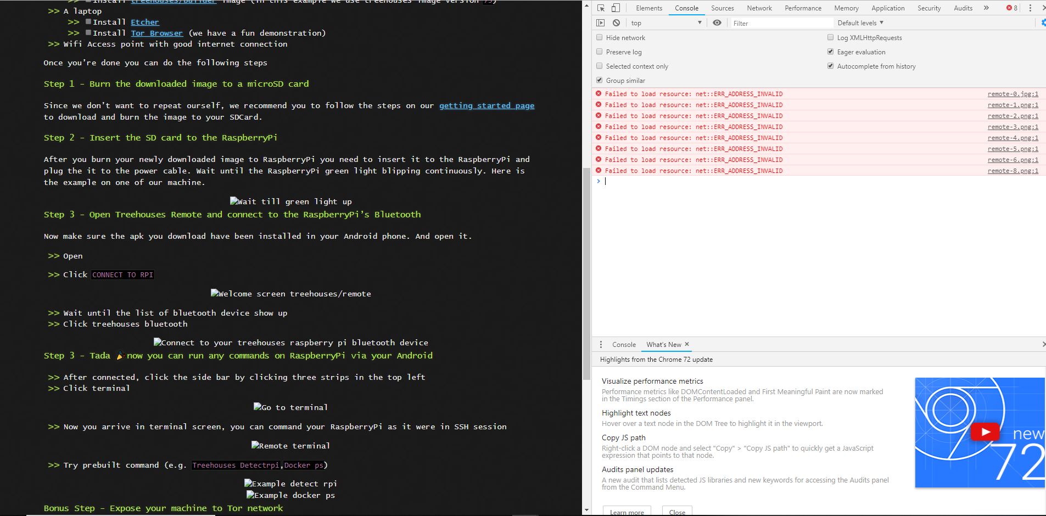The width and height of the screenshot is (1046, 516).
Task: Open the drawer's three-dot menu
Action: coord(601,344)
